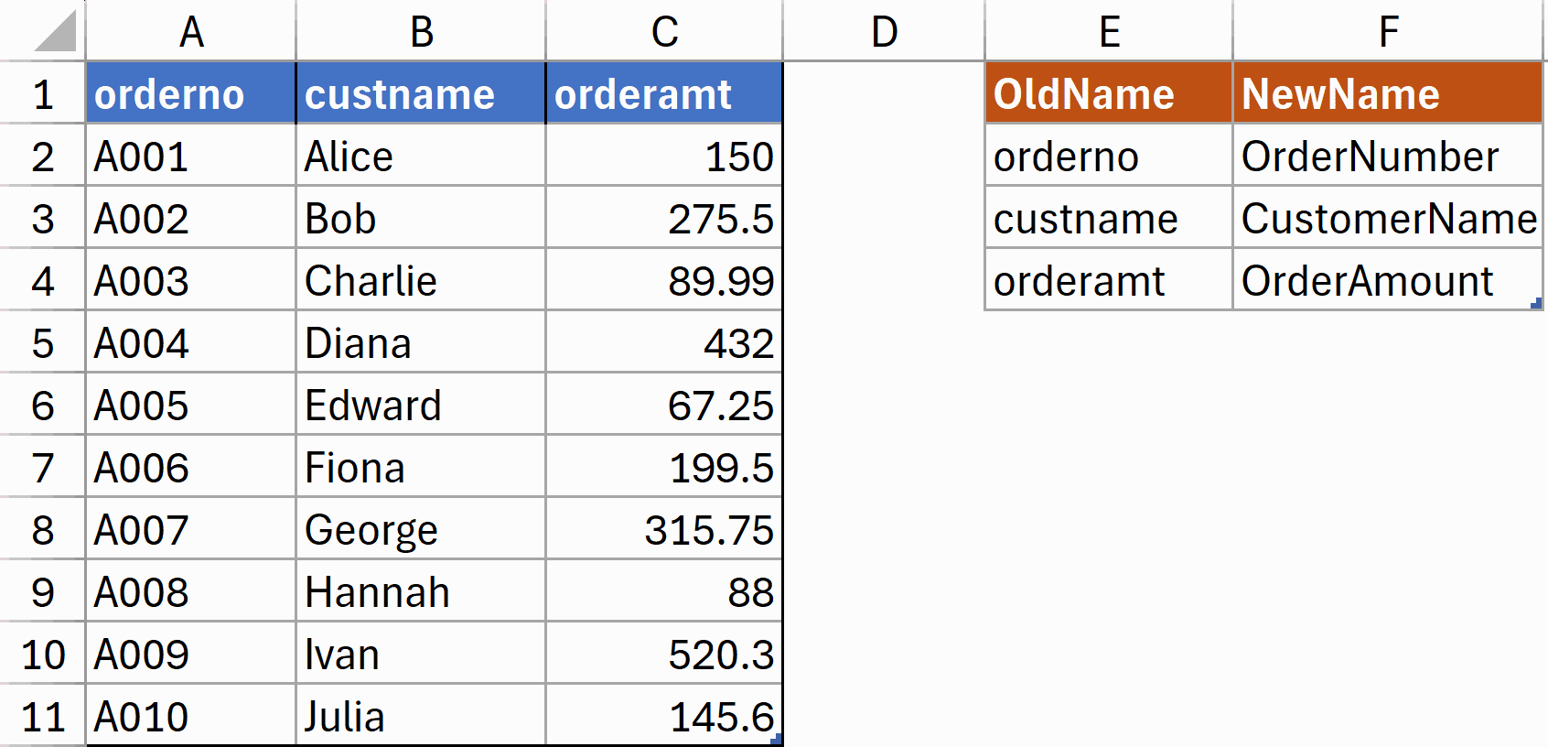Select row 5 header

coord(41,342)
